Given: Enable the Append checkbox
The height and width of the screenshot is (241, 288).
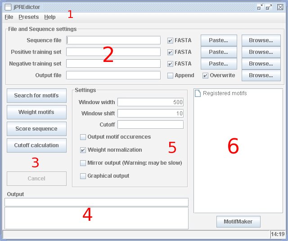Looking at the screenshot, I should click(170, 75).
